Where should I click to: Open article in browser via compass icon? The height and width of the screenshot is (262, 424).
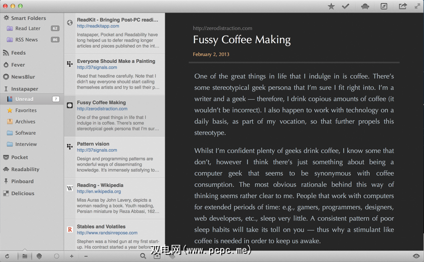[384, 7]
